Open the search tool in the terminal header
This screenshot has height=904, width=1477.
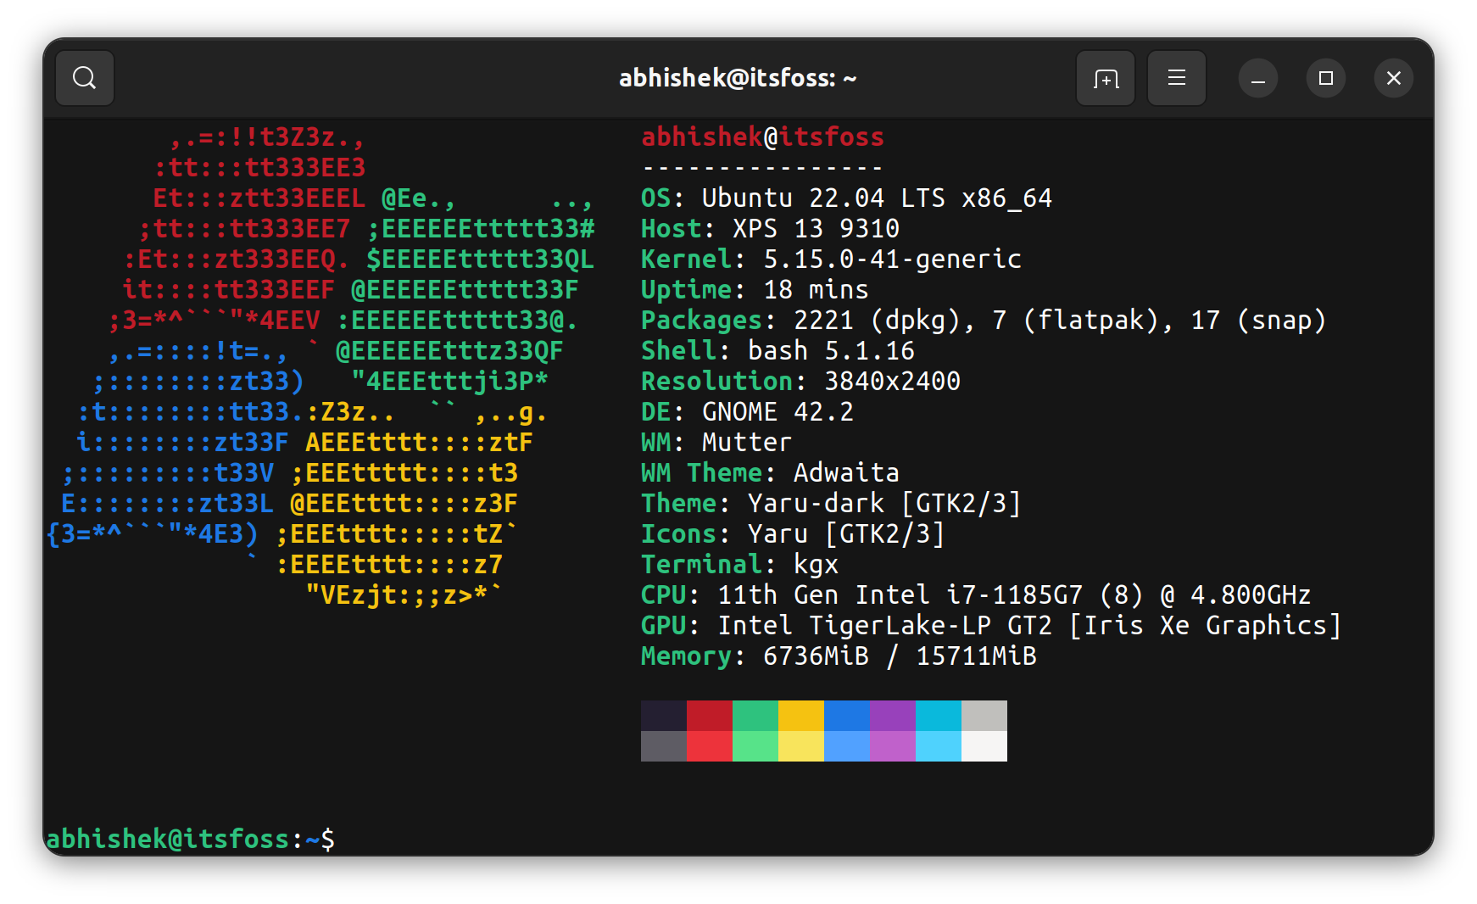(x=84, y=78)
